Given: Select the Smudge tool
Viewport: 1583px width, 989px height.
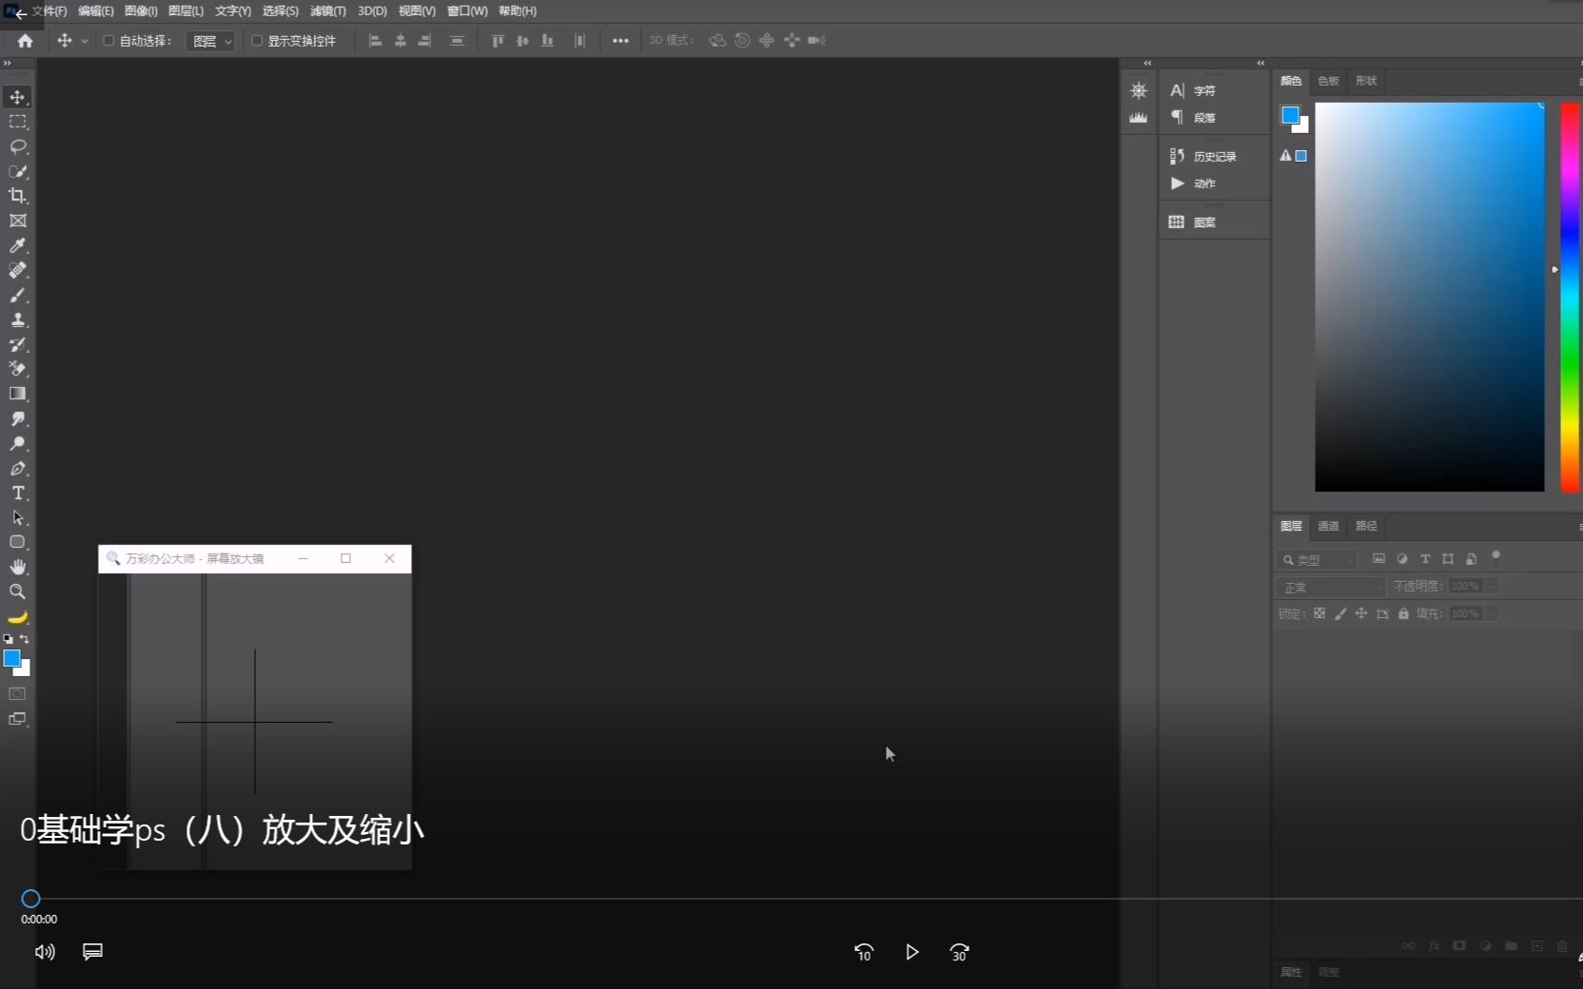Looking at the screenshot, I should tap(17, 418).
